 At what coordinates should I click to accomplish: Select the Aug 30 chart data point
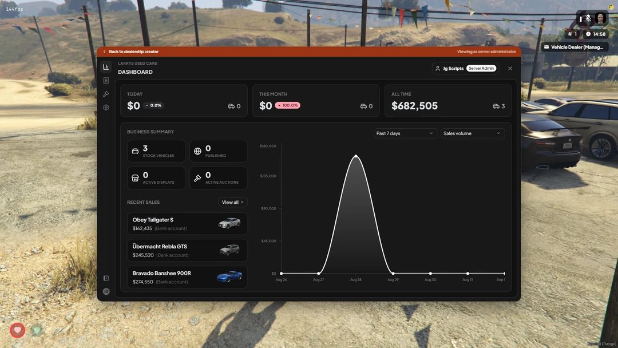point(430,273)
